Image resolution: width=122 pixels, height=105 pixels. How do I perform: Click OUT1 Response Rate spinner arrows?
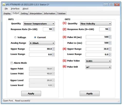53,29
